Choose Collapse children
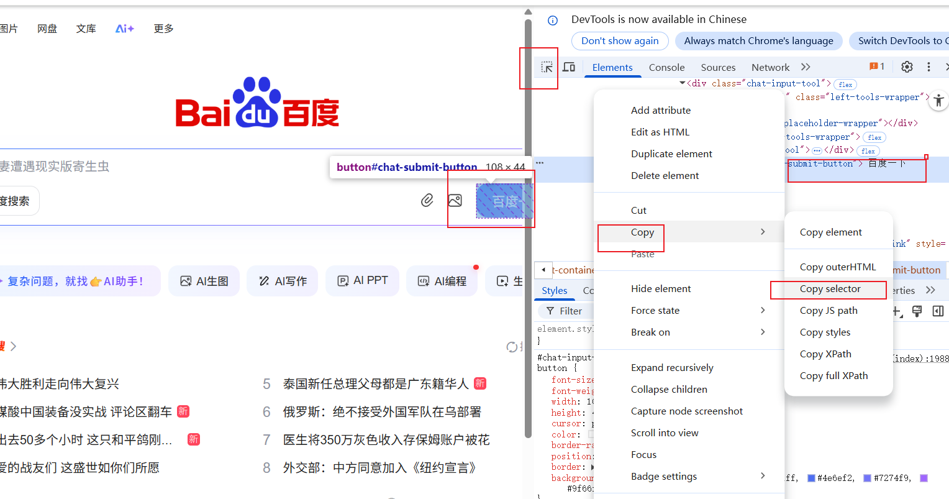The height and width of the screenshot is (499, 949). coord(689,389)
